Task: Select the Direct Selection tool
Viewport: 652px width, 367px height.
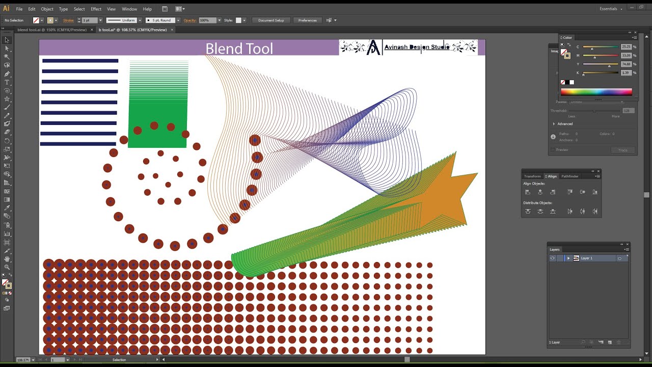Action: tap(7, 48)
